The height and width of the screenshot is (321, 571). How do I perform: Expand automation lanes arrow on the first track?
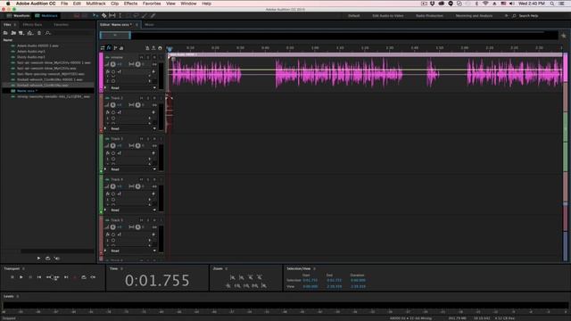(105, 87)
